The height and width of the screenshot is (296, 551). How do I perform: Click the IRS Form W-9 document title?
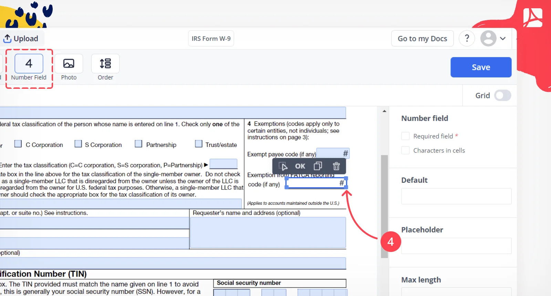point(211,39)
